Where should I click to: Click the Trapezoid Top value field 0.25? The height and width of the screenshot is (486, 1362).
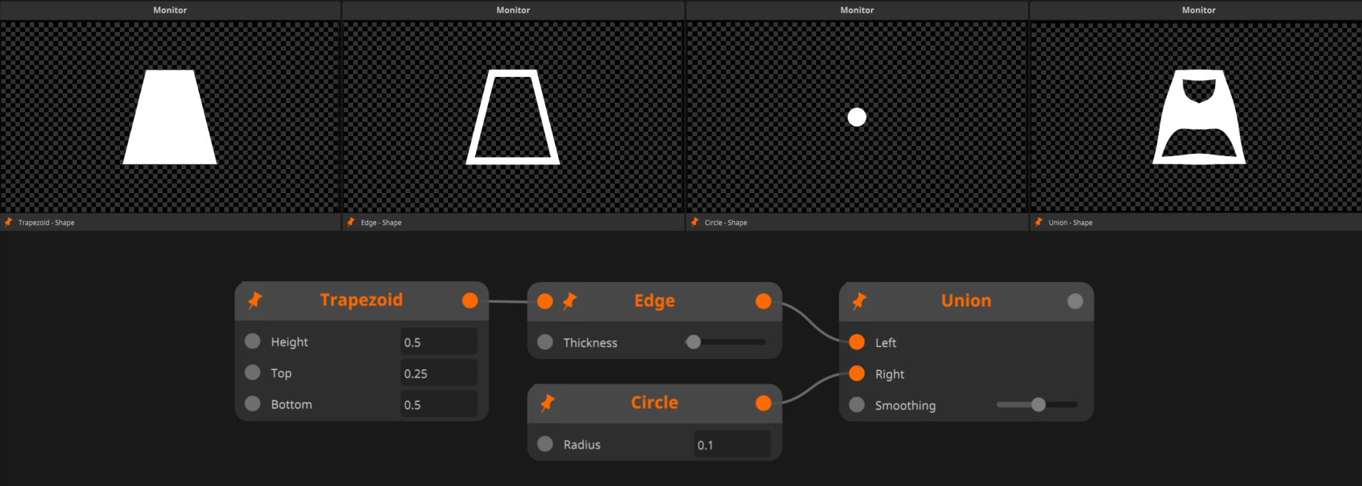click(439, 373)
